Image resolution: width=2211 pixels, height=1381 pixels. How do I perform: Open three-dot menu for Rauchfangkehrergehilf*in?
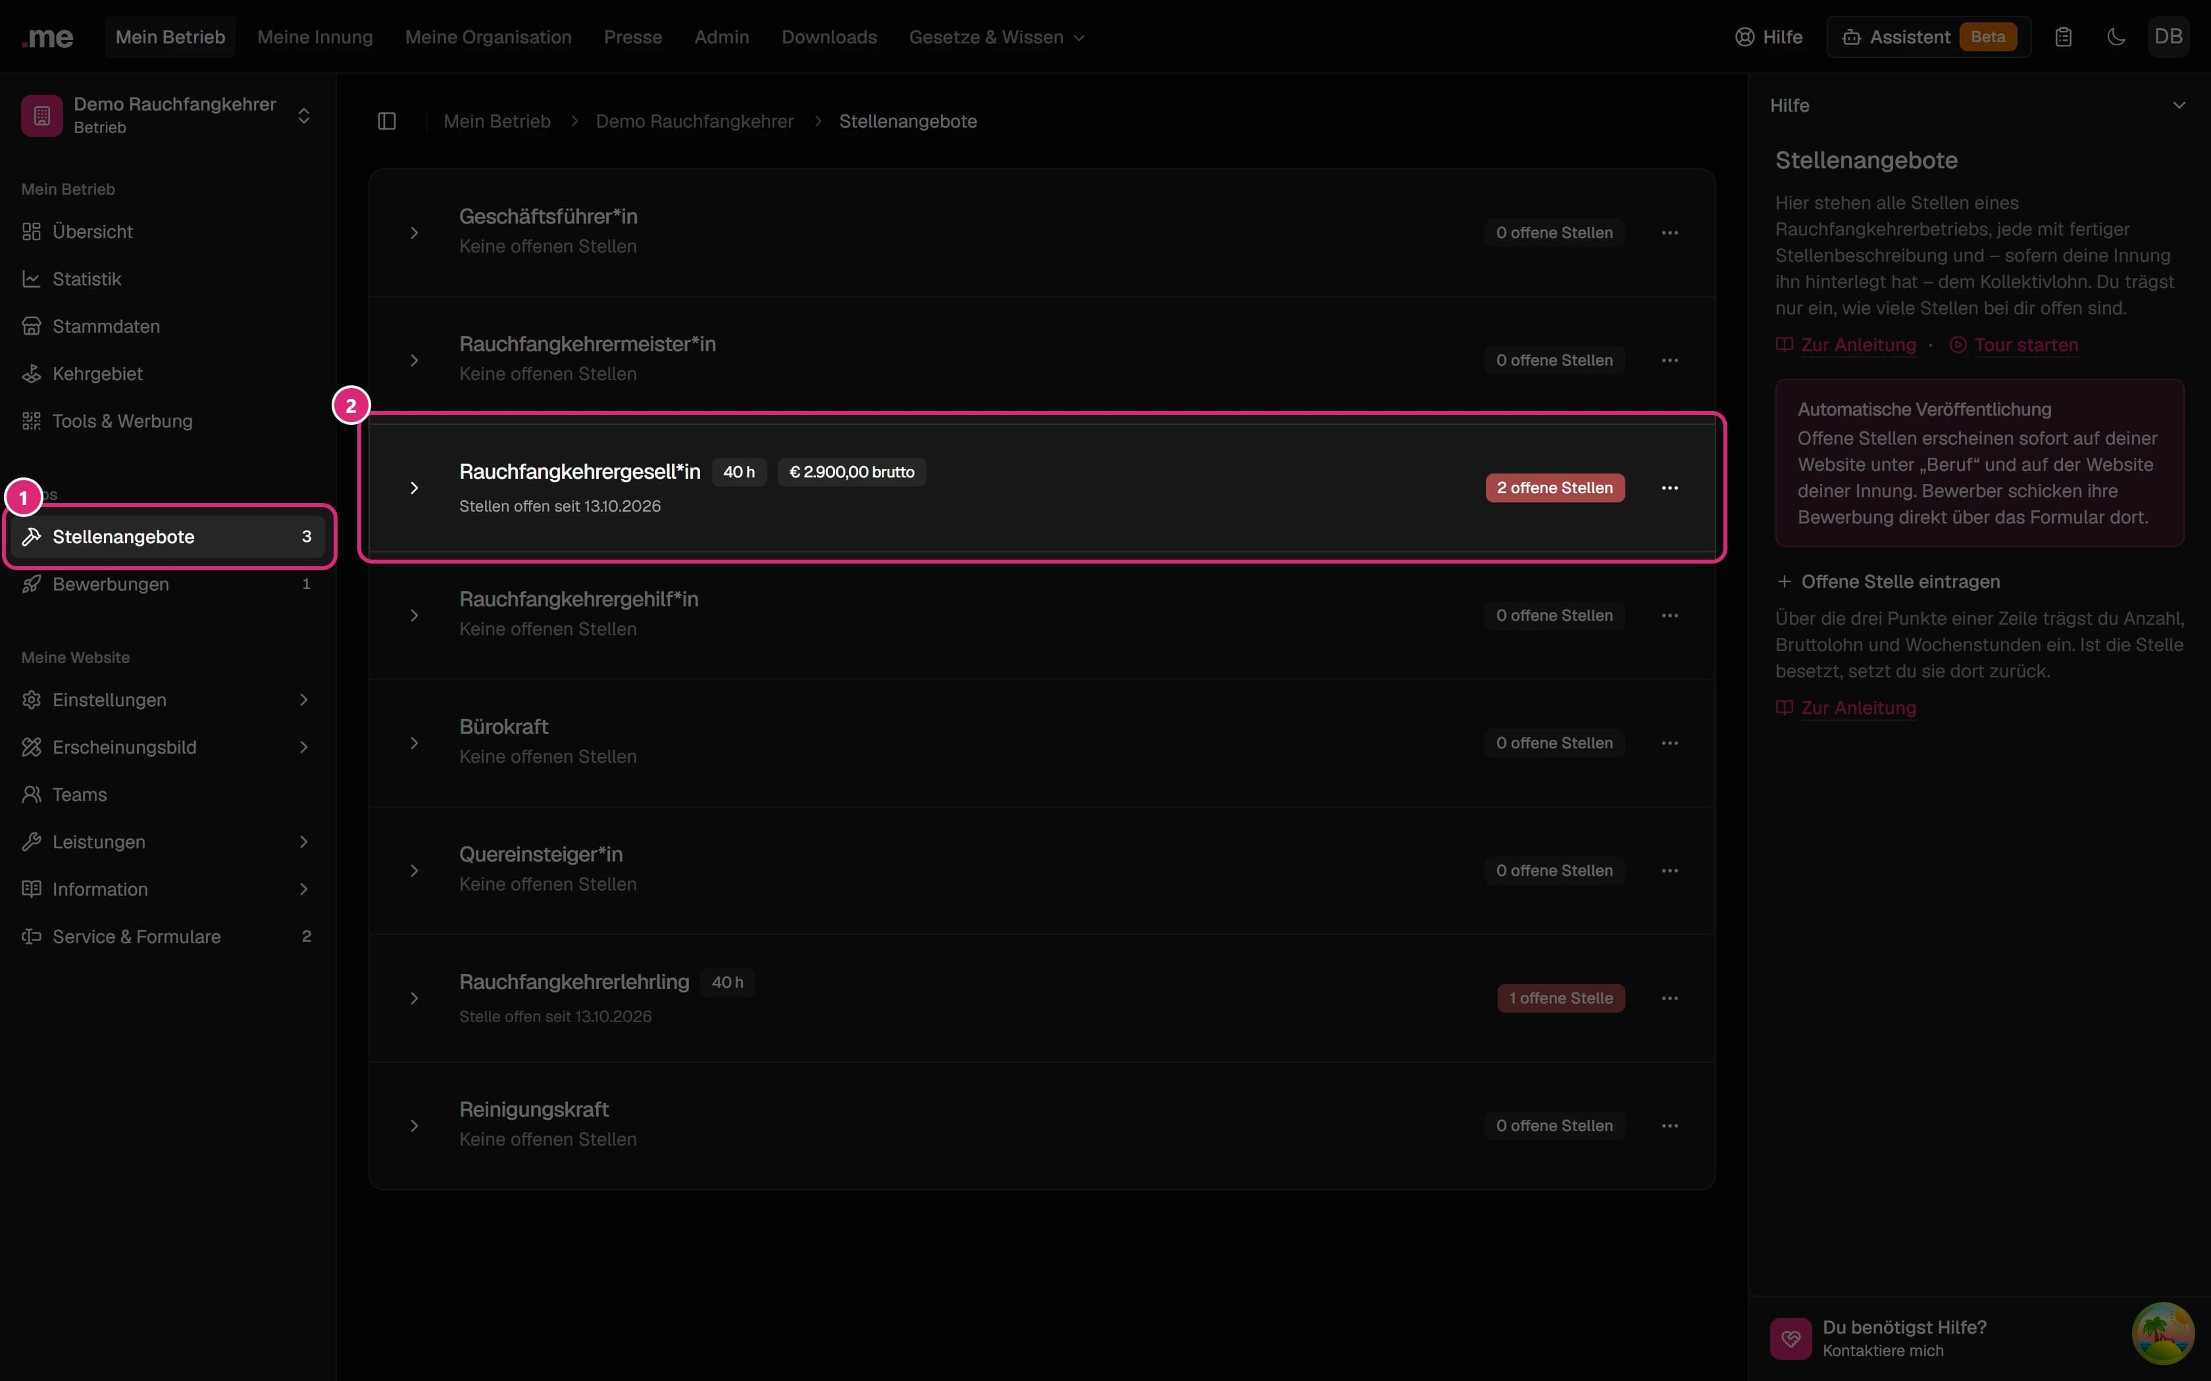pyautogui.click(x=1669, y=616)
